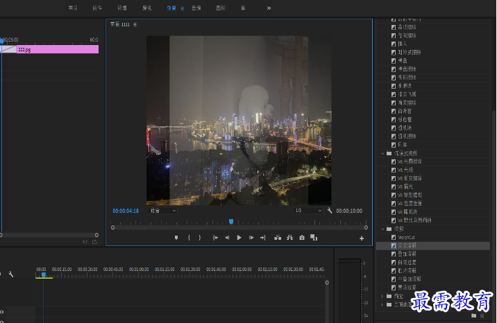Select the 风车 transition
The width and height of the screenshot is (497, 323).
click(402, 145)
